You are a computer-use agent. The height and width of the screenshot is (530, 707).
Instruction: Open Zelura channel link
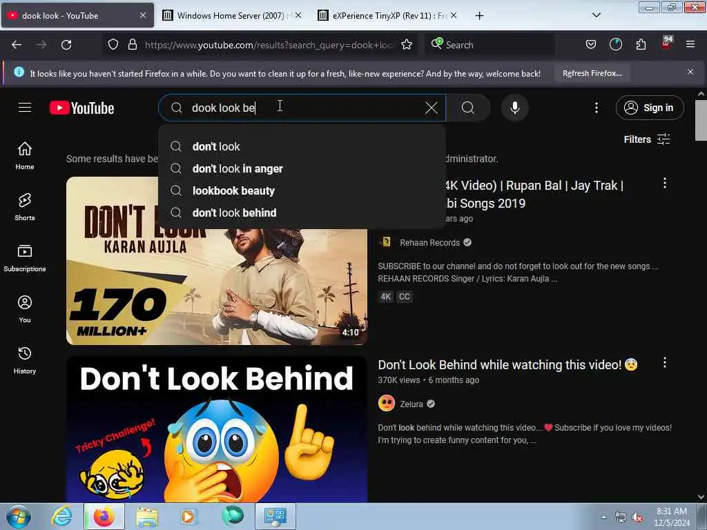411,404
